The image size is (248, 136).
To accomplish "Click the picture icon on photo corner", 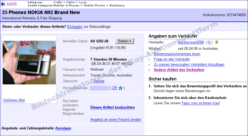I will click(x=53, y=82).
